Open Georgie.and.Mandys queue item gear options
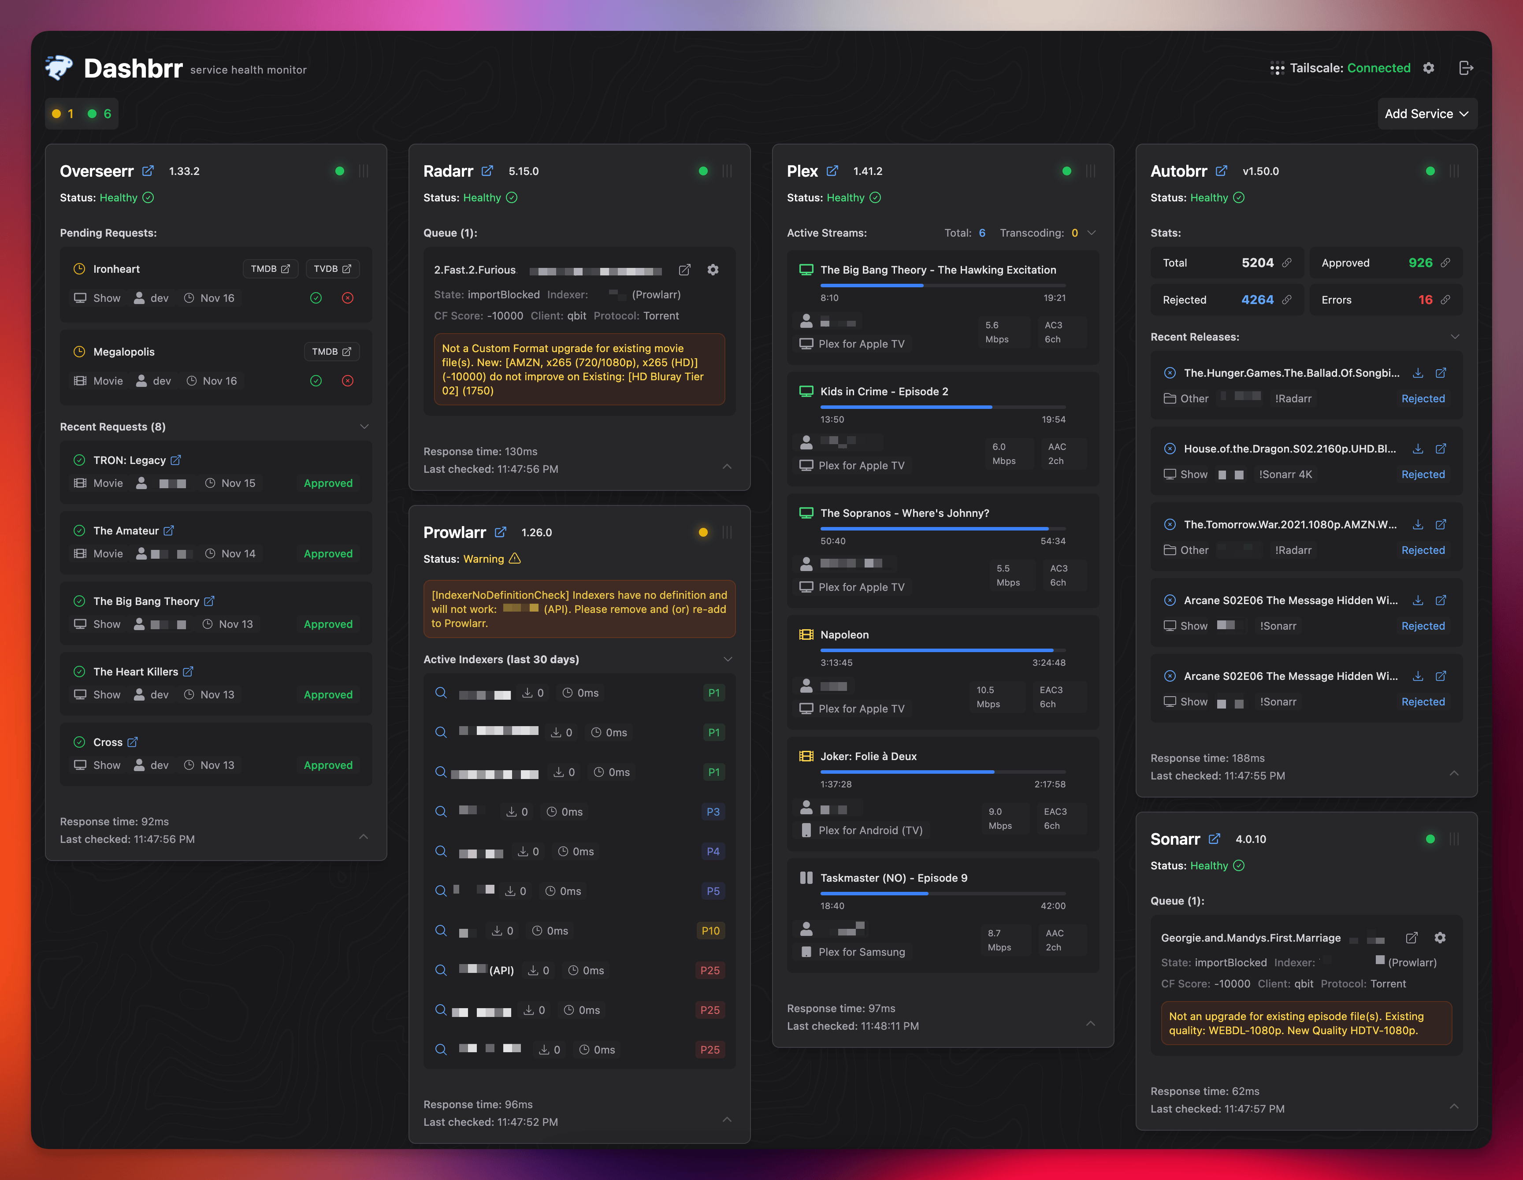The width and height of the screenshot is (1523, 1180). click(1440, 938)
